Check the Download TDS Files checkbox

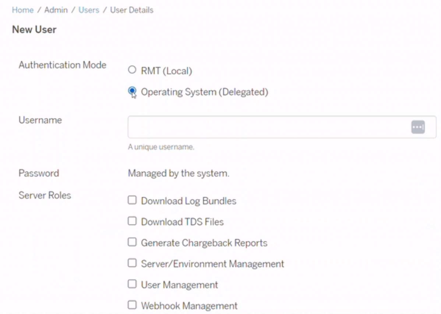[x=132, y=221]
